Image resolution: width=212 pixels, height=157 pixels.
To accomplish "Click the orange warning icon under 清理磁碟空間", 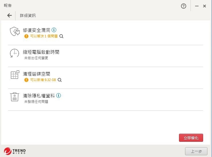I will pyautogui.click(x=26, y=80).
